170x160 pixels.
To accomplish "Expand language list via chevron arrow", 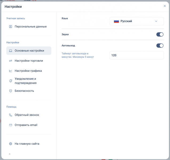I will 156,21.
